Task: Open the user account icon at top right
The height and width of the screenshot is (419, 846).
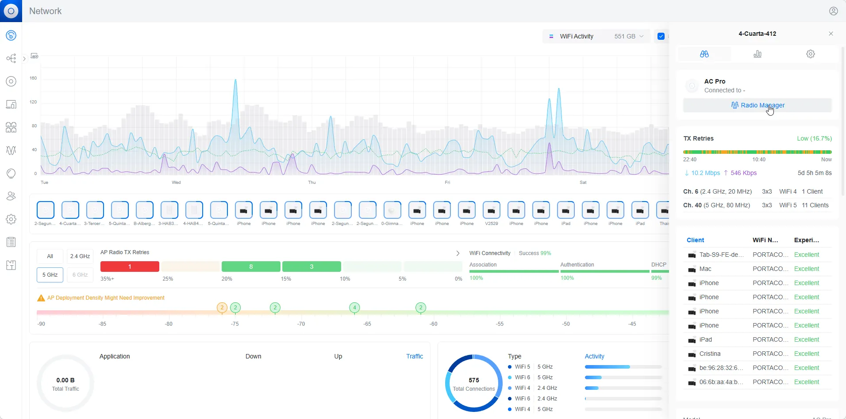Action: [x=833, y=11]
